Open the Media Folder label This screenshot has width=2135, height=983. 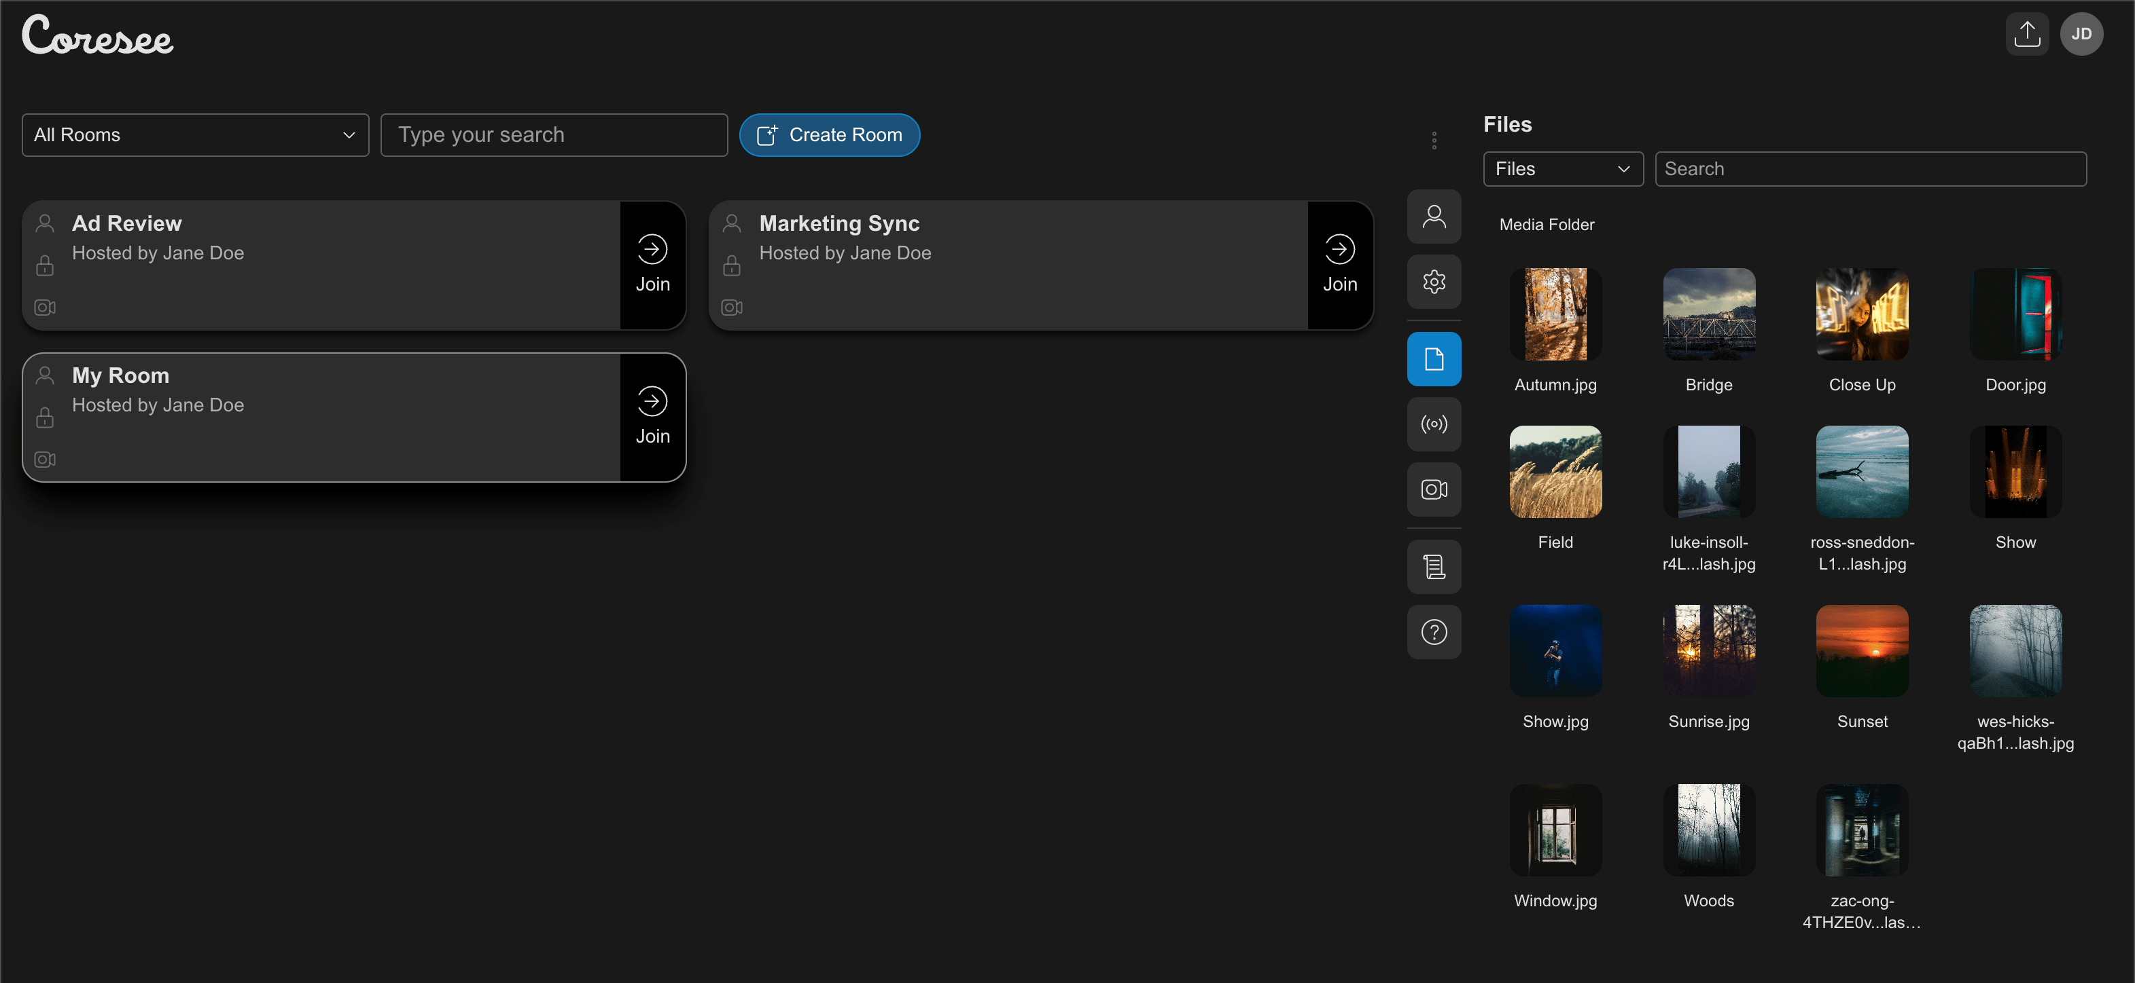[1547, 225]
